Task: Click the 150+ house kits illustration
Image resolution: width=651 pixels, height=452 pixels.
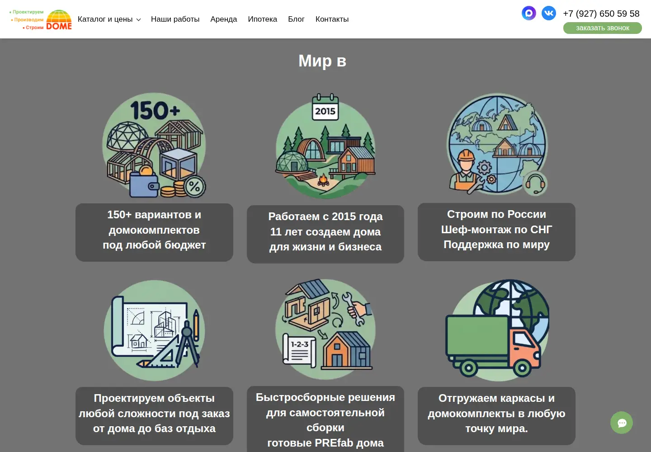Action: [155, 146]
